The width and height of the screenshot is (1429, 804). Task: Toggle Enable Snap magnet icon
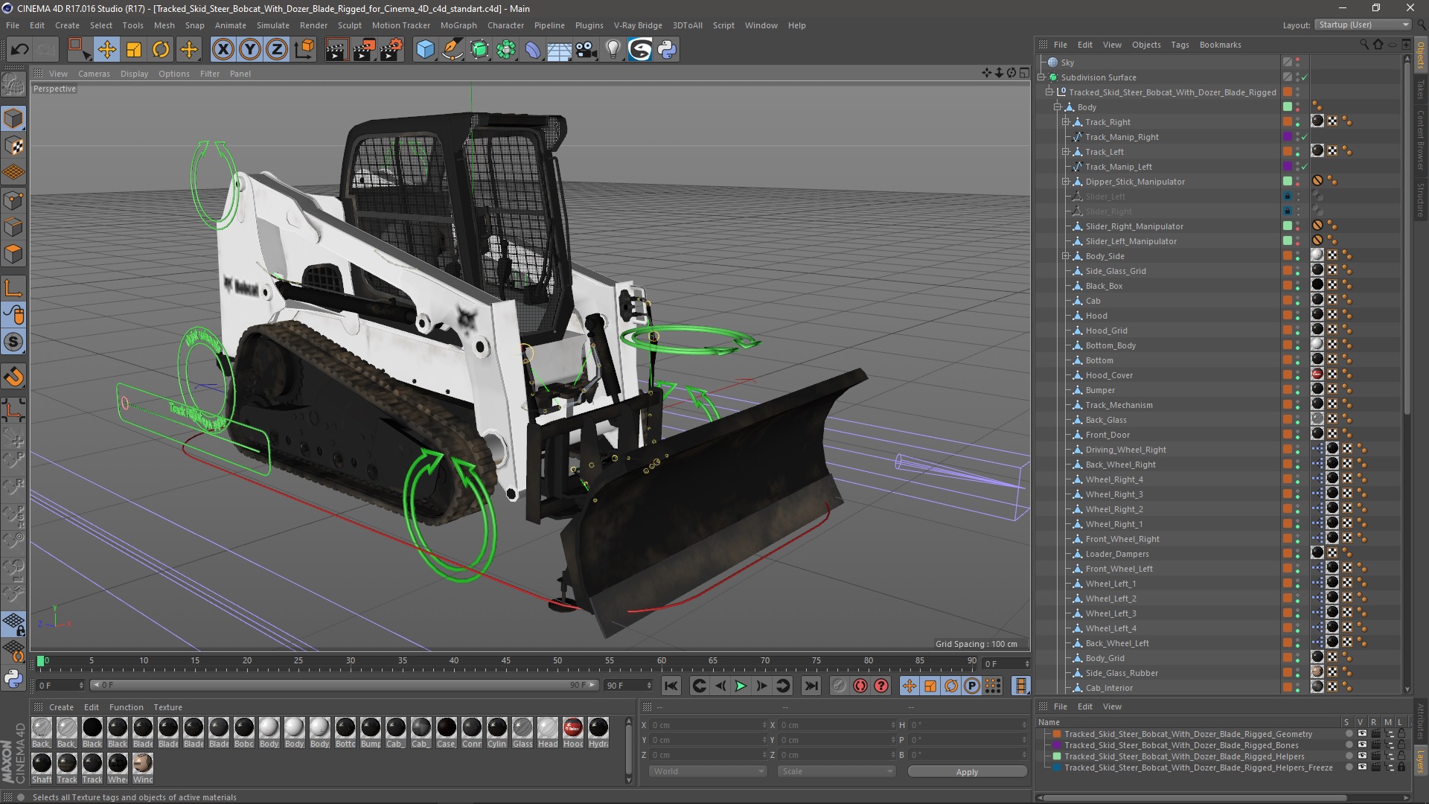pyautogui.click(x=13, y=377)
